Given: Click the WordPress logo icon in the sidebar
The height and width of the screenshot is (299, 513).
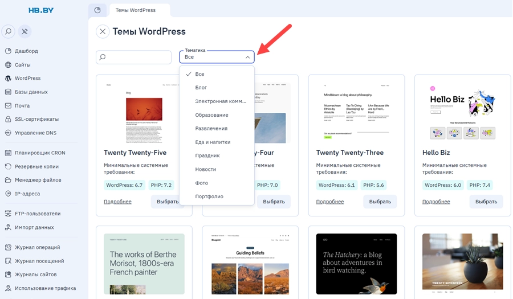Looking at the screenshot, I should (x=8, y=79).
